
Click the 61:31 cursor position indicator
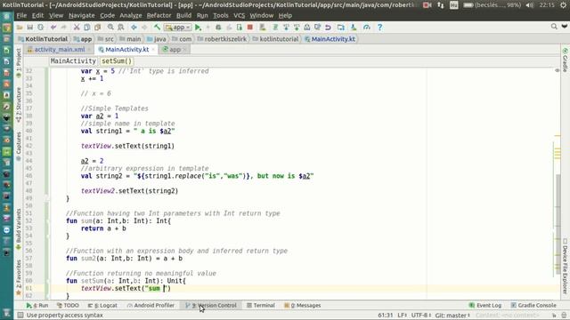(386, 315)
